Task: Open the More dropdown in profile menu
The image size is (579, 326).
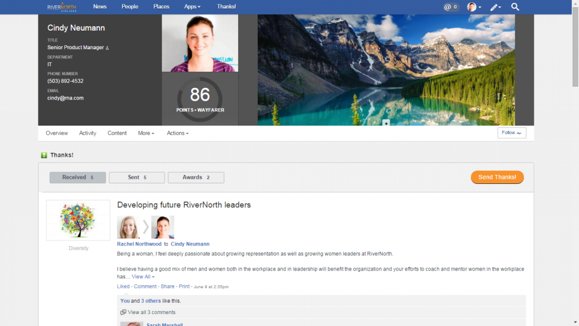Action: point(146,134)
